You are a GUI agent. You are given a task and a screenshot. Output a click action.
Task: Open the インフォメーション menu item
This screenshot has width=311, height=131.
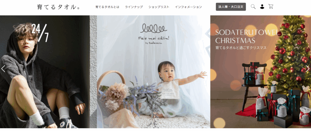[188, 7]
